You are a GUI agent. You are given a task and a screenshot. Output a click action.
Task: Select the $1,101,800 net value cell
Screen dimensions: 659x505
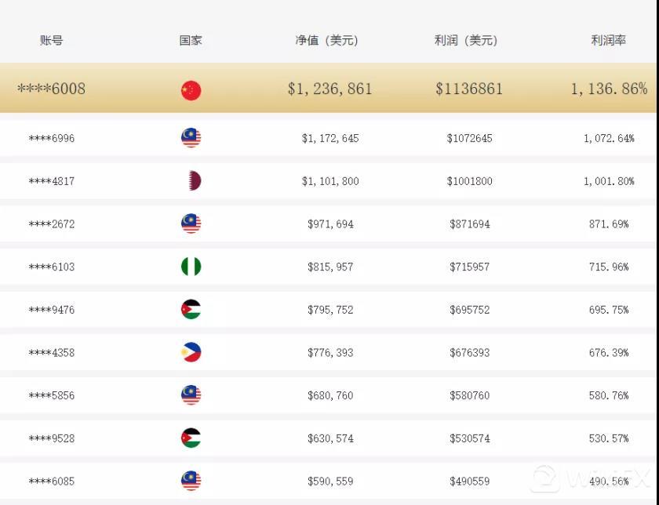click(330, 181)
